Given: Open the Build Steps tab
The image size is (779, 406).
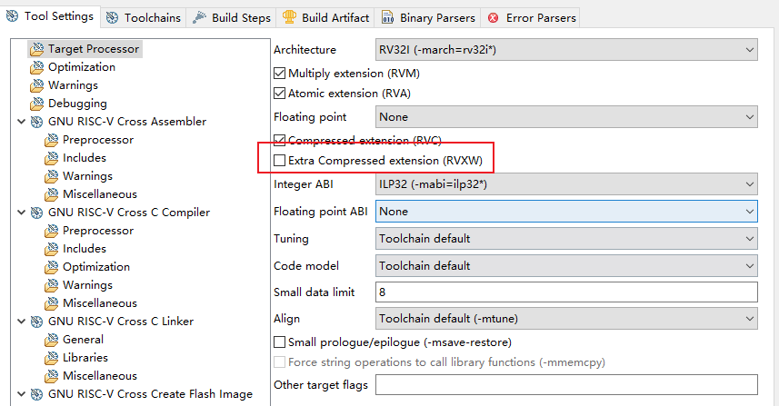Looking at the screenshot, I should click(x=233, y=17).
